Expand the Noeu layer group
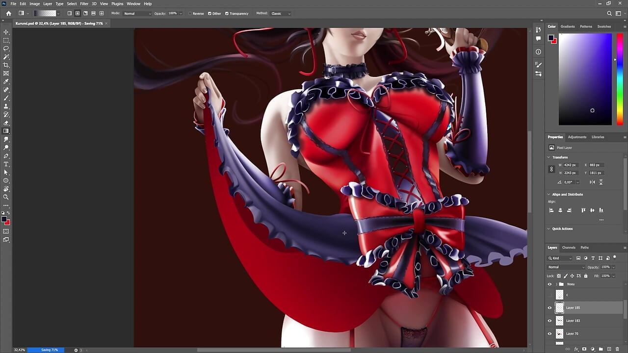This screenshot has width=628, height=353. click(556, 284)
